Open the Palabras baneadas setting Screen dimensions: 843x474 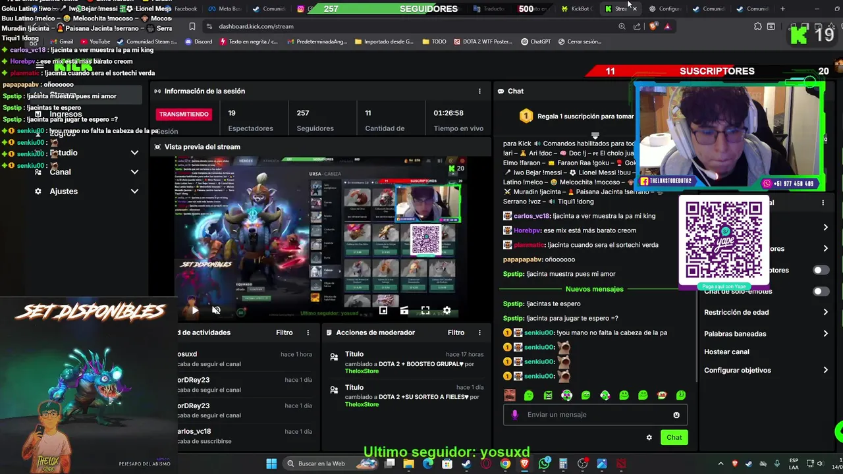(766, 334)
